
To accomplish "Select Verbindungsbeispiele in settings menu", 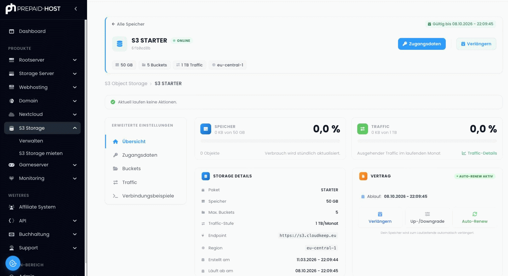I will [x=145, y=196].
